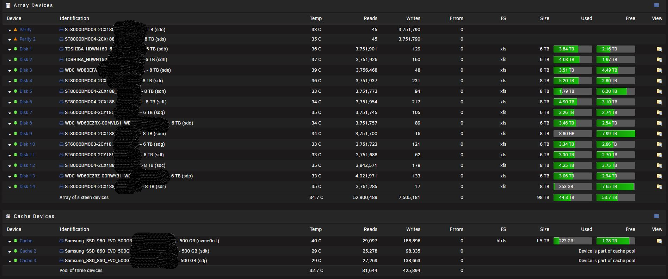
Task: Browse Disk 9 contents icon
Action: tap(659, 134)
